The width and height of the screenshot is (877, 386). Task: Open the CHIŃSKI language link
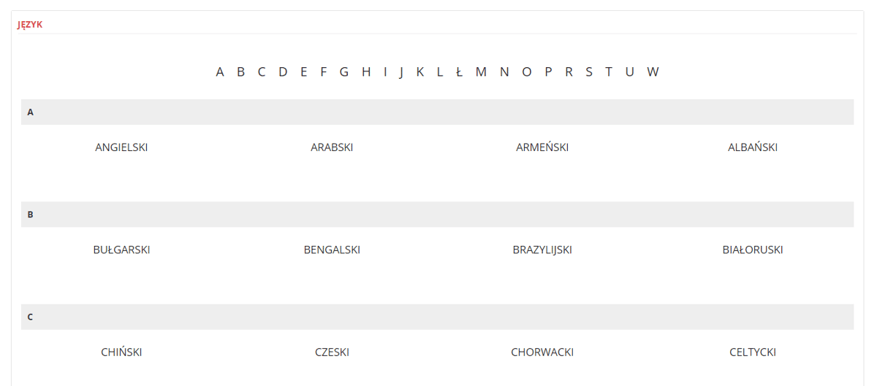coord(121,352)
